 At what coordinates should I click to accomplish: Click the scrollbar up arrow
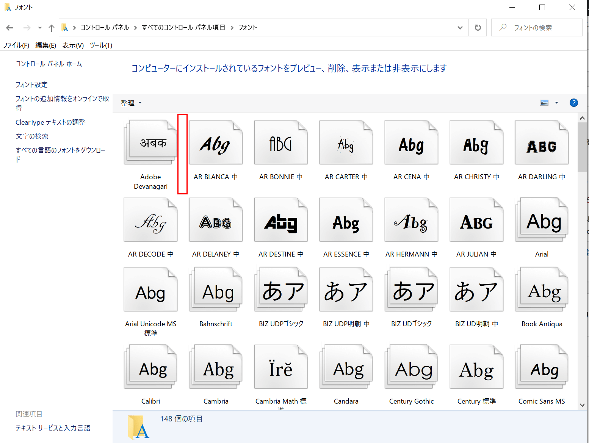(582, 118)
